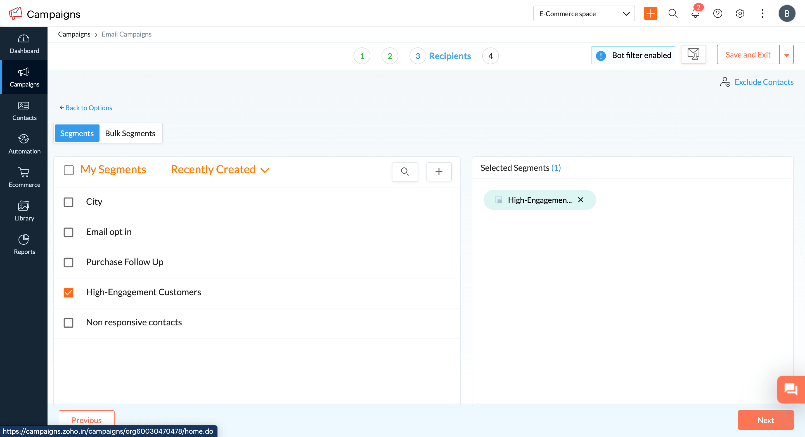
Task: Click the search segments magnifier icon
Action: 405,172
